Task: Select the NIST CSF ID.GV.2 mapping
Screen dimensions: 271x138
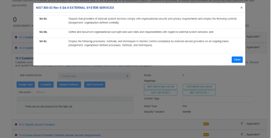Action: click(x=160, y=93)
